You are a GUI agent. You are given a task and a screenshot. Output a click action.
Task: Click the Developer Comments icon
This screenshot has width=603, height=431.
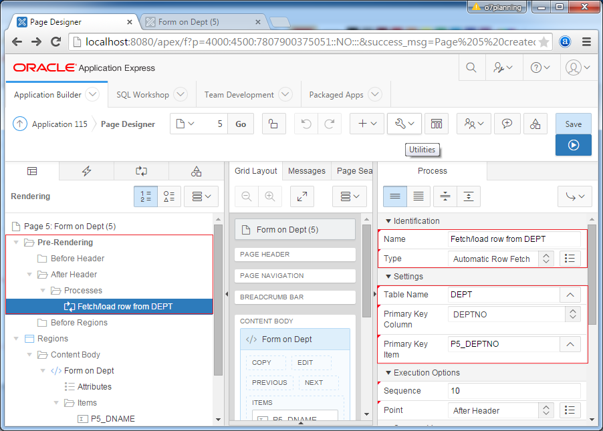point(507,124)
